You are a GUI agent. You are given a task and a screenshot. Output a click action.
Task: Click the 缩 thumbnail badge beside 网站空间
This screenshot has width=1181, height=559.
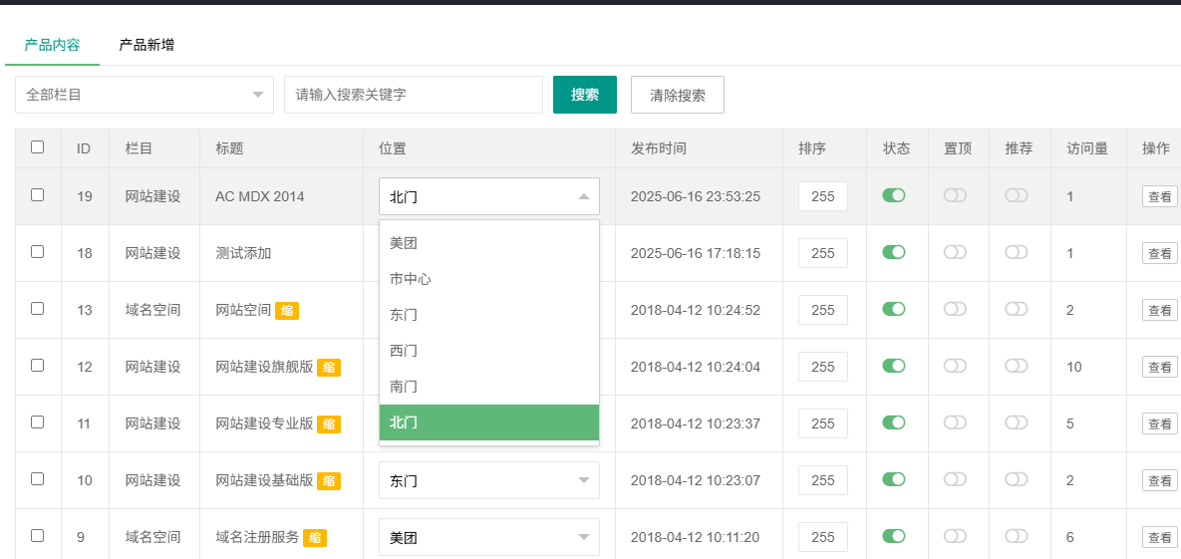pos(287,311)
